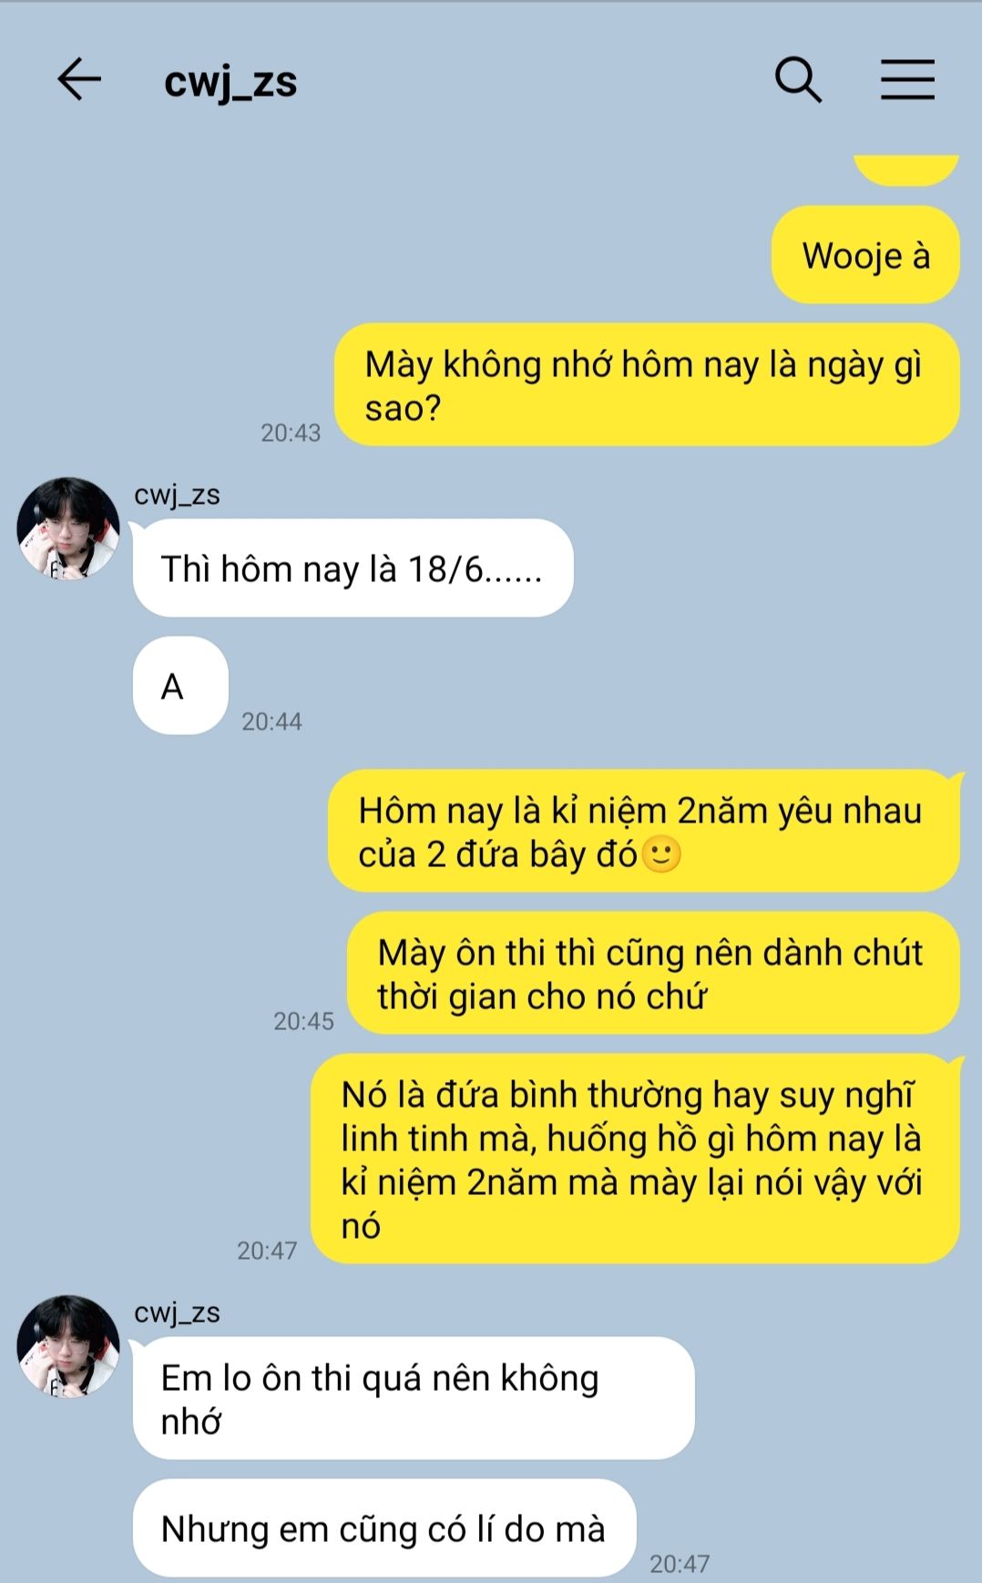
Task: Select the 'Wooje à' message bubble
Action: pyautogui.click(x=865, y=255)
